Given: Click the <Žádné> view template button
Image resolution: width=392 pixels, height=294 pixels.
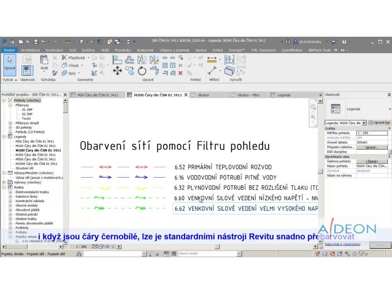Looking at the screenshot, I should [372, 162].
